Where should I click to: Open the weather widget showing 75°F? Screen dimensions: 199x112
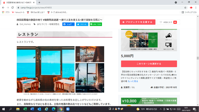(x=147, y=109)
